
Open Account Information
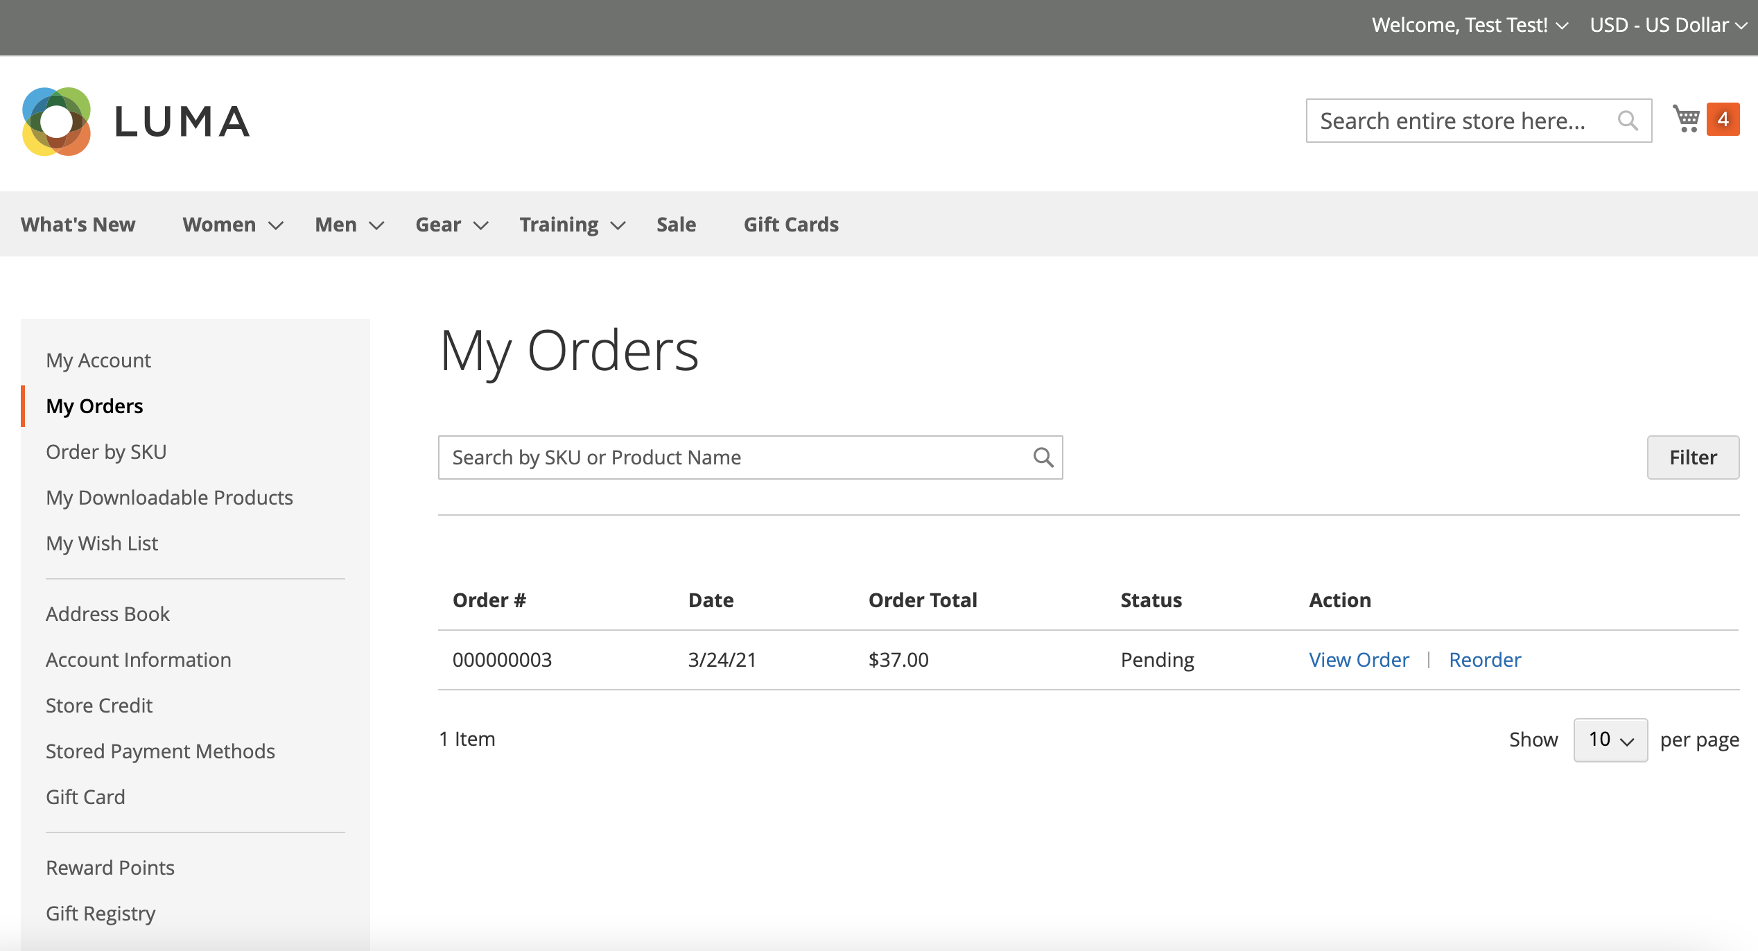(139, 660)
